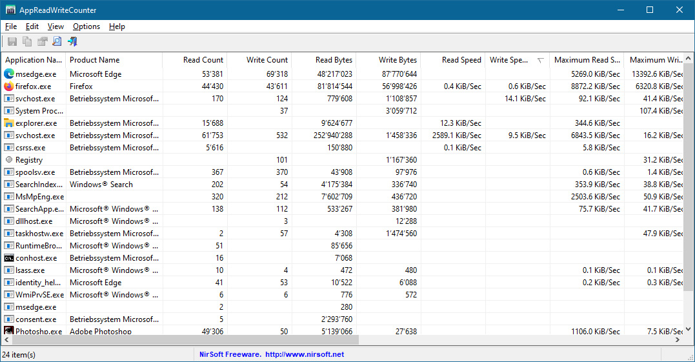Click the Properties toolbar icon
The width and height of the screenshot is (695, 362).
pyautogui.click(x=42, y=42)
